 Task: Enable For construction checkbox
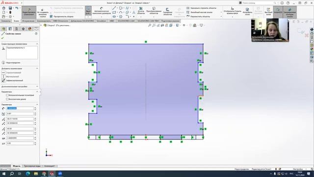[x=7, y=95]
